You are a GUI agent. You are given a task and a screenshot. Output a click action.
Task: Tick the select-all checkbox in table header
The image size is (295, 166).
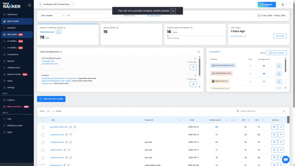(x=43, y=120)
